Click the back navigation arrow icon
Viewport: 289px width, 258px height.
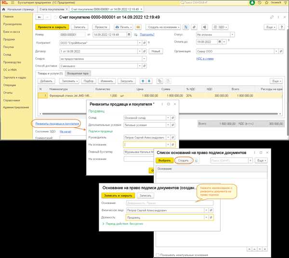39,18
